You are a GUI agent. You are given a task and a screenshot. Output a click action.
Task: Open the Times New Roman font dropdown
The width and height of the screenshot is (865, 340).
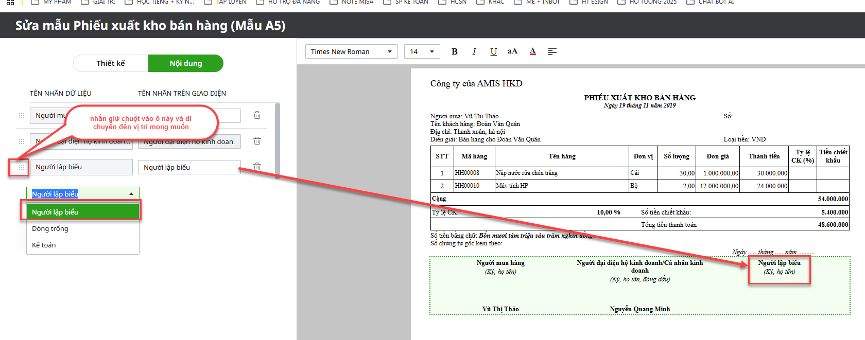(351, 51)
